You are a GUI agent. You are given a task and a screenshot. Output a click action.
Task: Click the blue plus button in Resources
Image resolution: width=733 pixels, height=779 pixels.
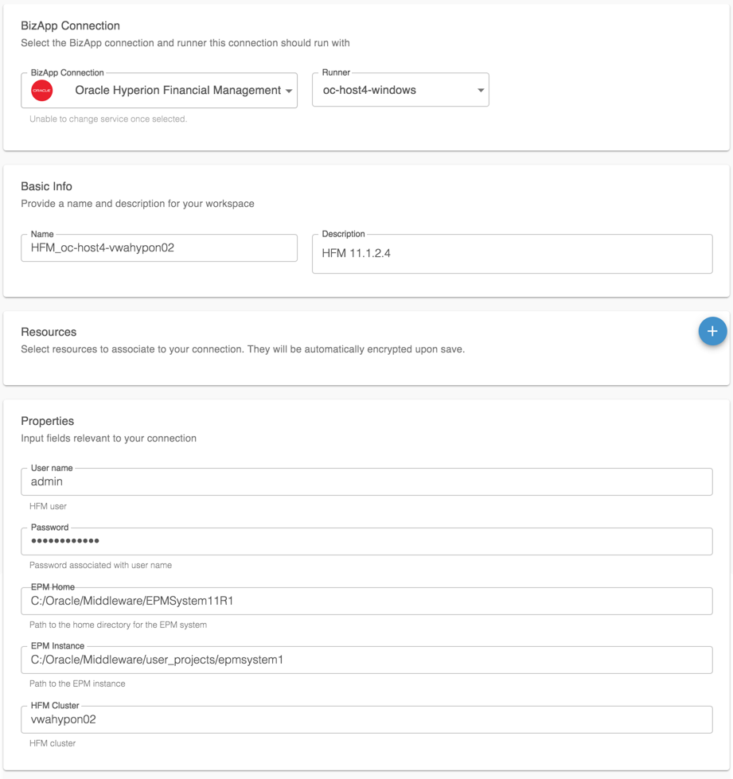[x=712, y=331]
